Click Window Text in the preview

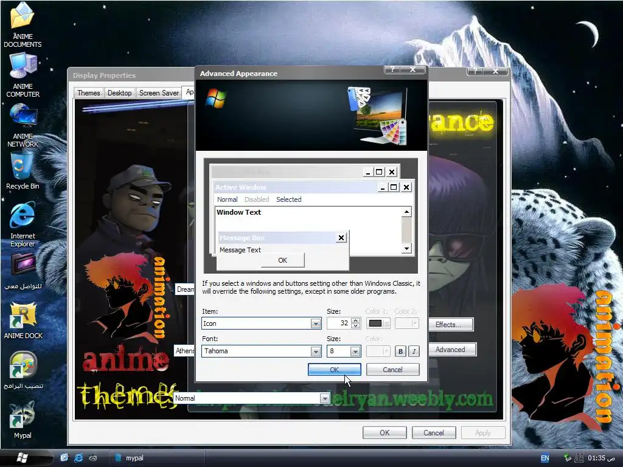238,212
